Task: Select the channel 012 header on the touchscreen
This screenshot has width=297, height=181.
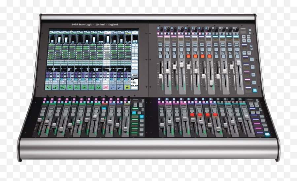Action: (128, 32)
